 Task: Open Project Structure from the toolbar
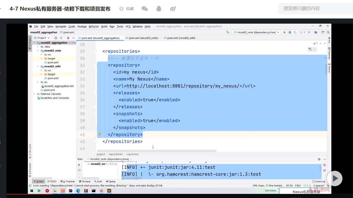316,32
